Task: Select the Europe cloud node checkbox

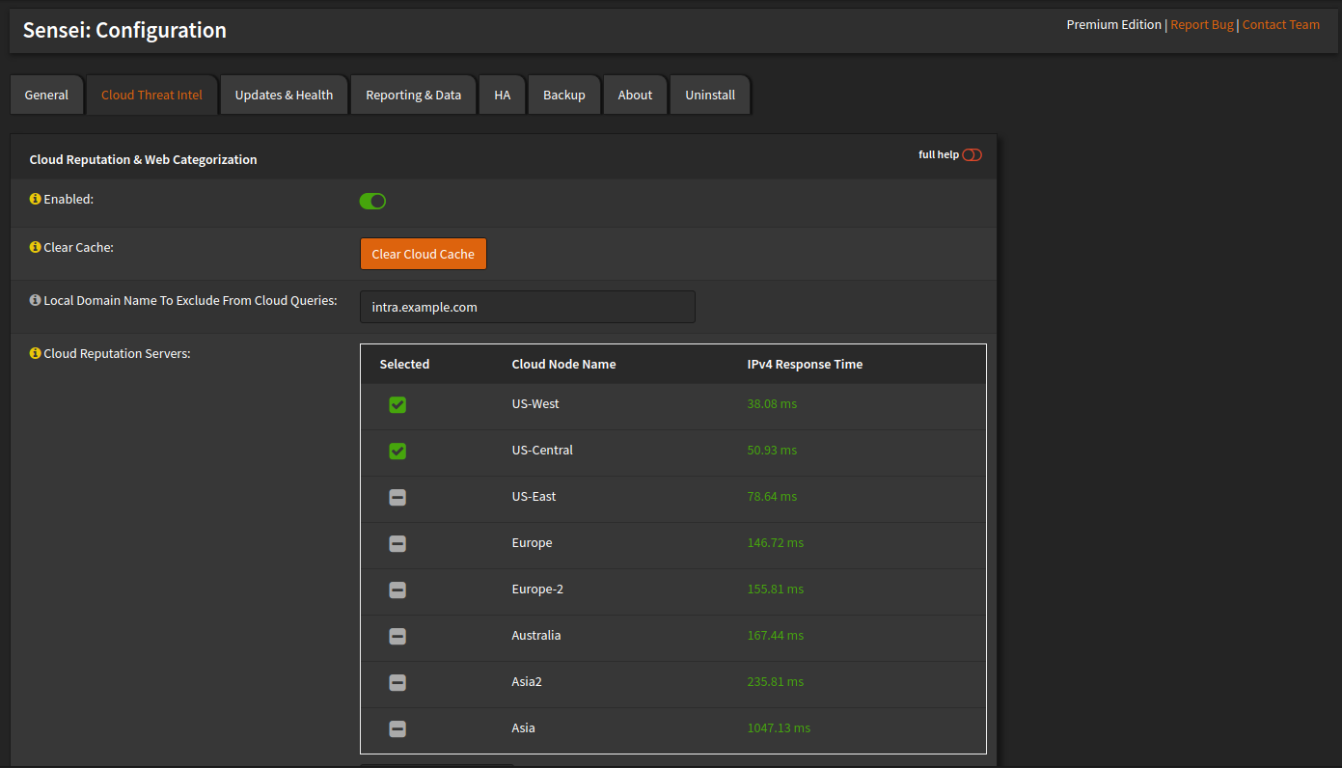Action: 397,544
